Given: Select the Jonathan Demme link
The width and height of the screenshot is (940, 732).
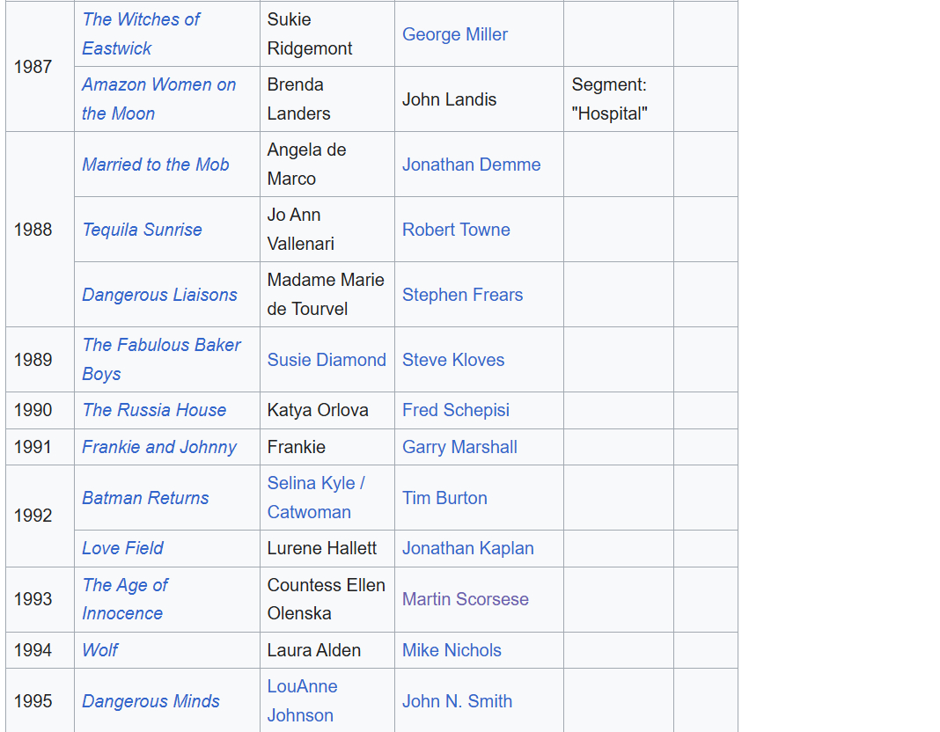Looking at the screenshot, I should pos(471,165).
